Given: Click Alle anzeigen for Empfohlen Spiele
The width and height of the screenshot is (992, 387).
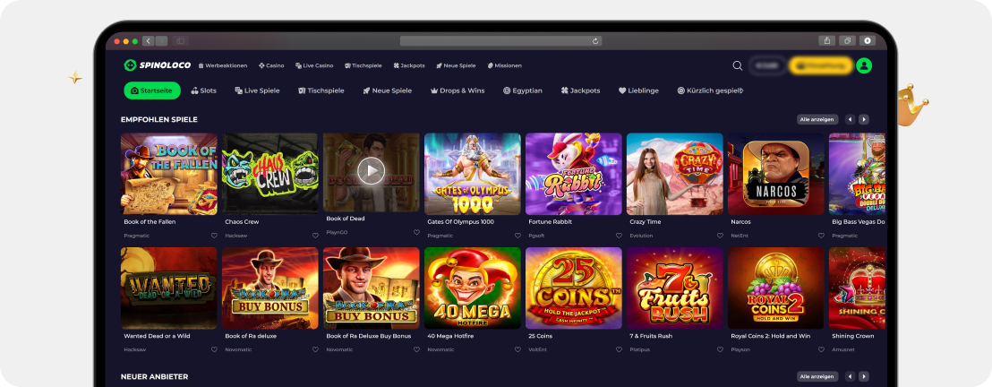Looking at the screenshot, I should 817,119.
